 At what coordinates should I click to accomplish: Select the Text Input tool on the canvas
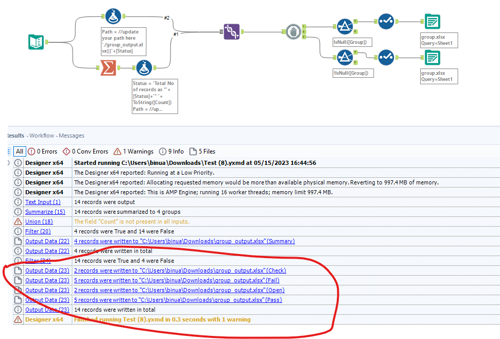36,42
